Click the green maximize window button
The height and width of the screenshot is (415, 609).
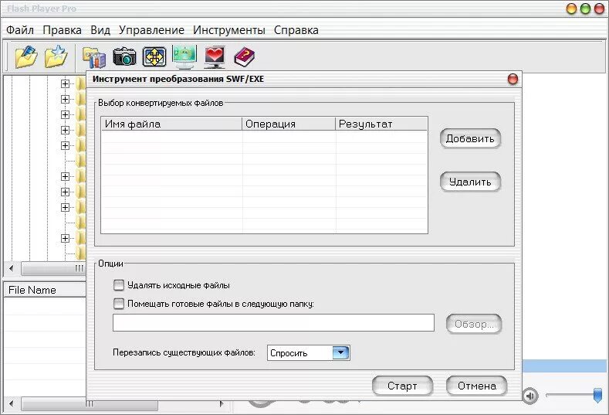click(585, 9)
